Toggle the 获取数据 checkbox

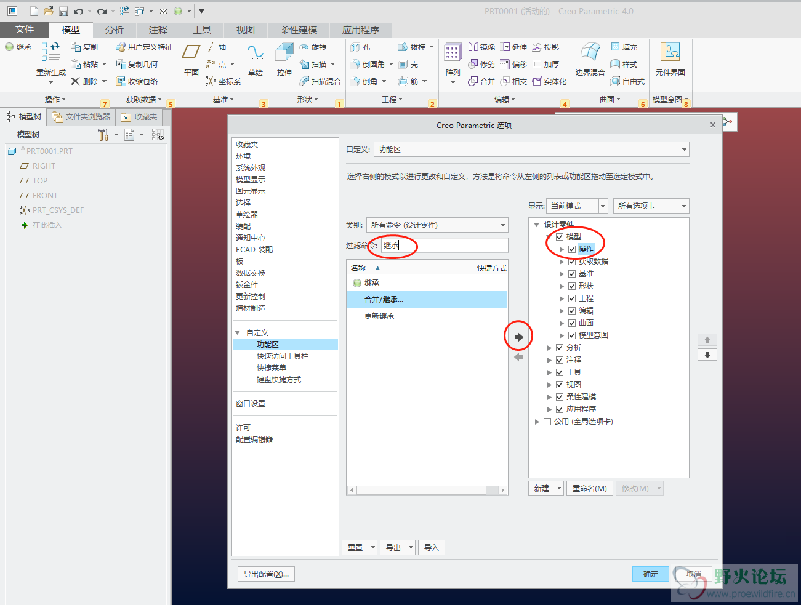point(572,261)
